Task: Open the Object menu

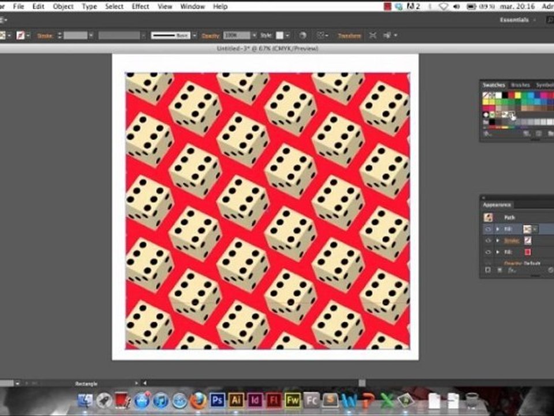Action: (63, 6)
